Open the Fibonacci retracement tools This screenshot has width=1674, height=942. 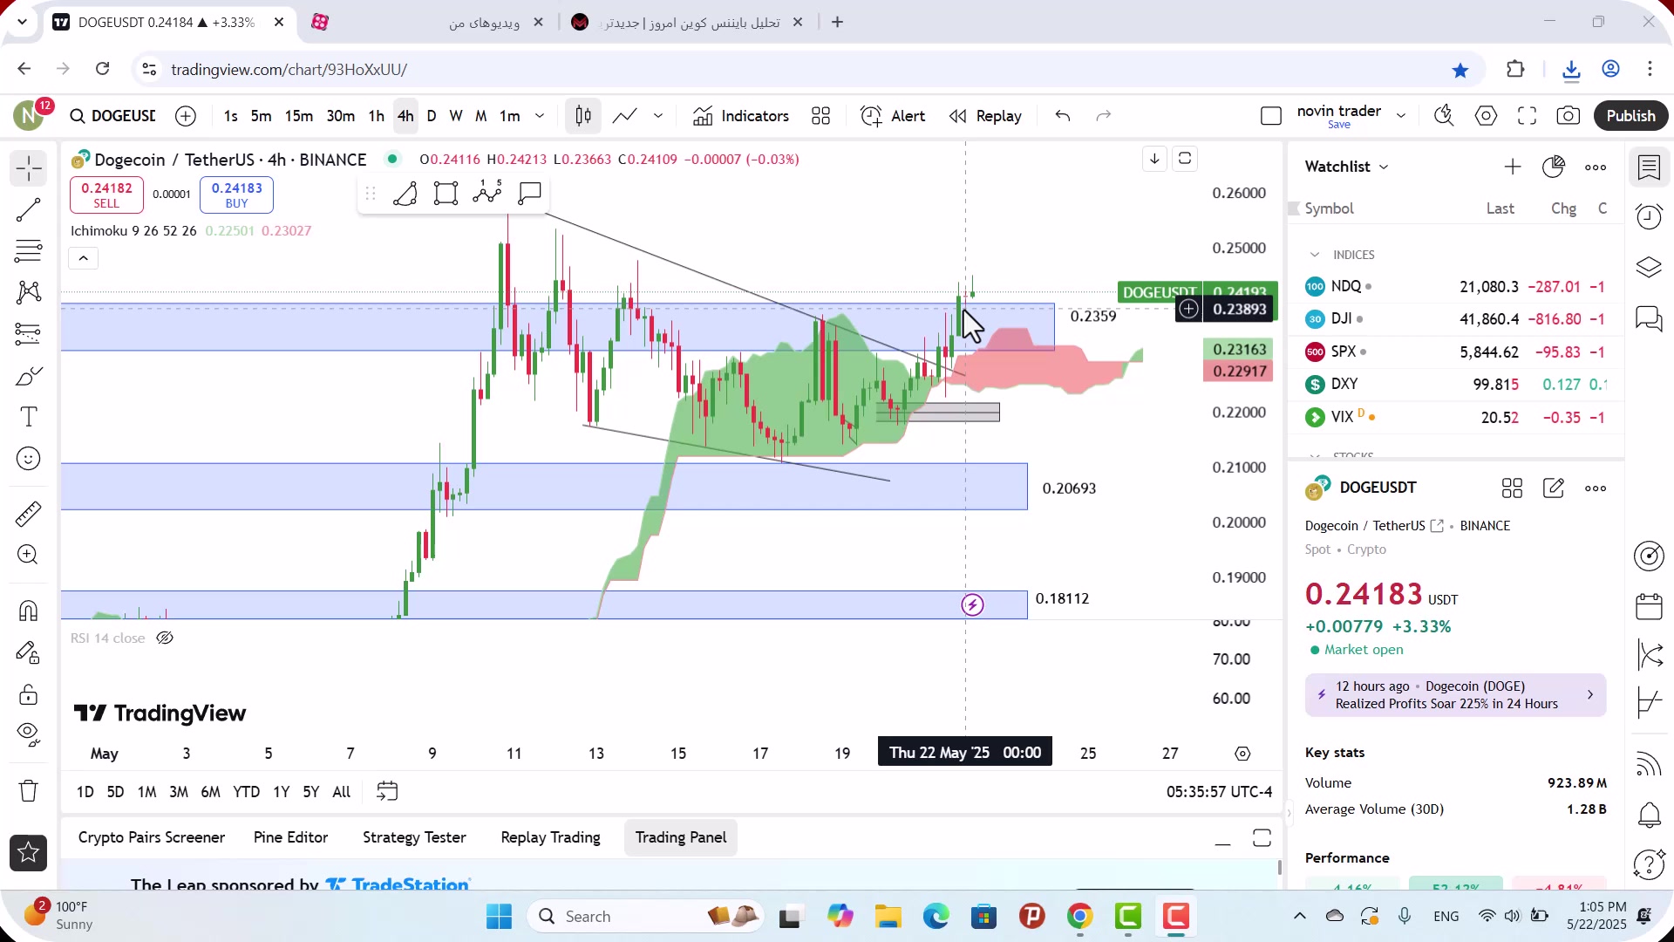point(29,251)
